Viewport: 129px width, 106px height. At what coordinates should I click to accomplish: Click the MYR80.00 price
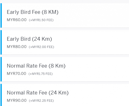[17, 47]
